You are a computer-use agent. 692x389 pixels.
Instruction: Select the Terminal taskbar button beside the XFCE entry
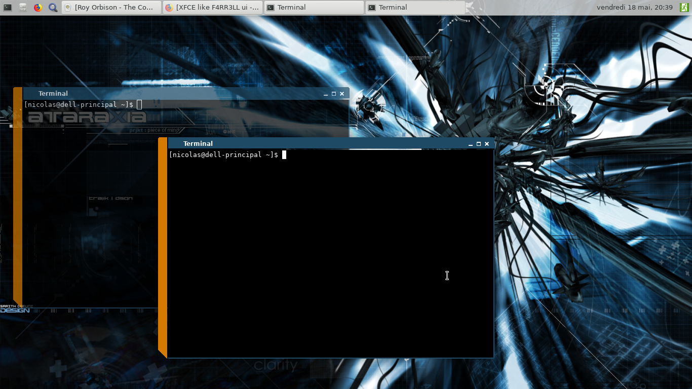tap(314, 7)
